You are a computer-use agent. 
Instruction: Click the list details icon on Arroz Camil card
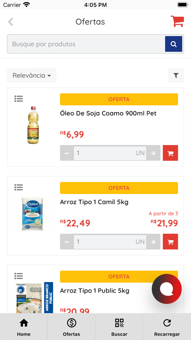coord(18,187)
